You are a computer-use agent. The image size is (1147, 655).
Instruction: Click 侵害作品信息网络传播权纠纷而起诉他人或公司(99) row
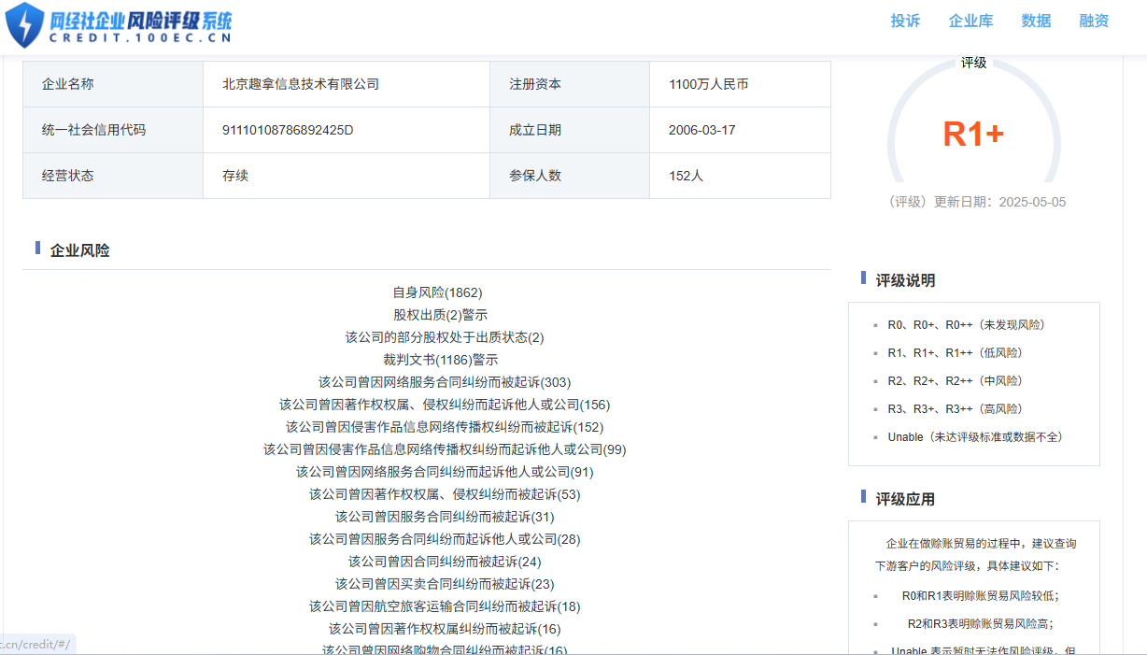point(445,449)
